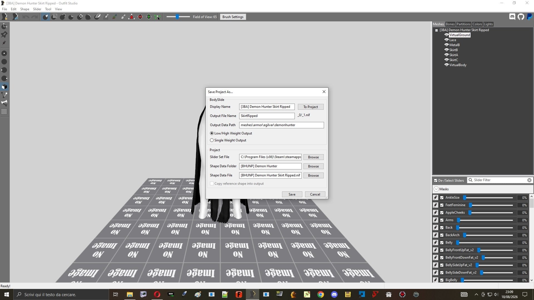Choose the Mask brush tool

coord(54,17)
